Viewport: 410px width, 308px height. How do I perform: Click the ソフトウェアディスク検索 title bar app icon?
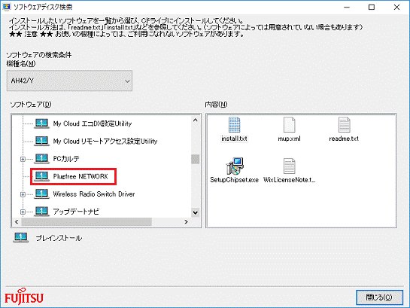[6, 7]
